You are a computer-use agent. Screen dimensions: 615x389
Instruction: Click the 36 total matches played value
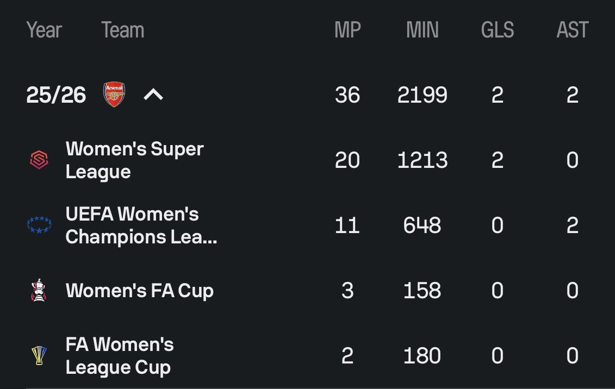(347, 95)
